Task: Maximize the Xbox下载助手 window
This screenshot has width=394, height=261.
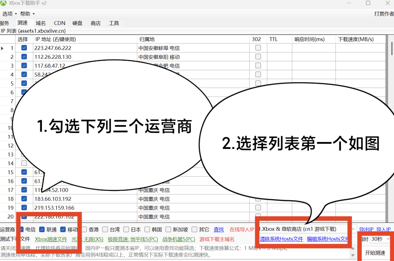Action: [368, 3]
